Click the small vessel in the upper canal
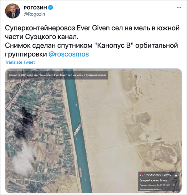 point(76,105)
